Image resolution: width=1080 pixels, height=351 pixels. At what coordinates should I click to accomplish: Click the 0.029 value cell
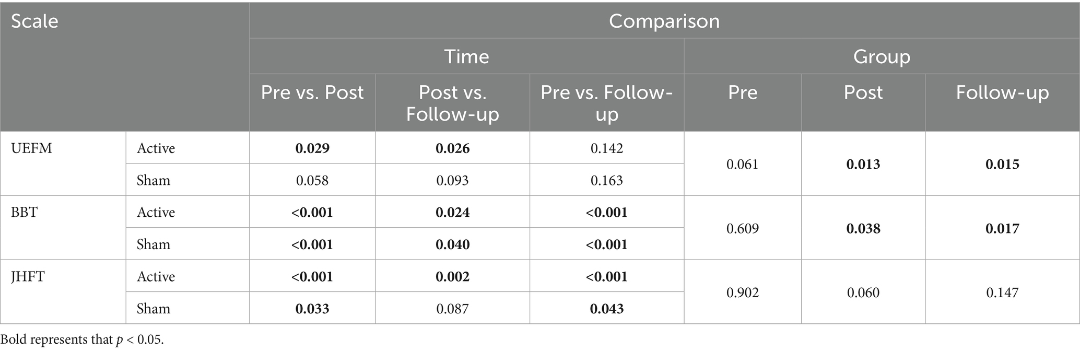[312, 148]
